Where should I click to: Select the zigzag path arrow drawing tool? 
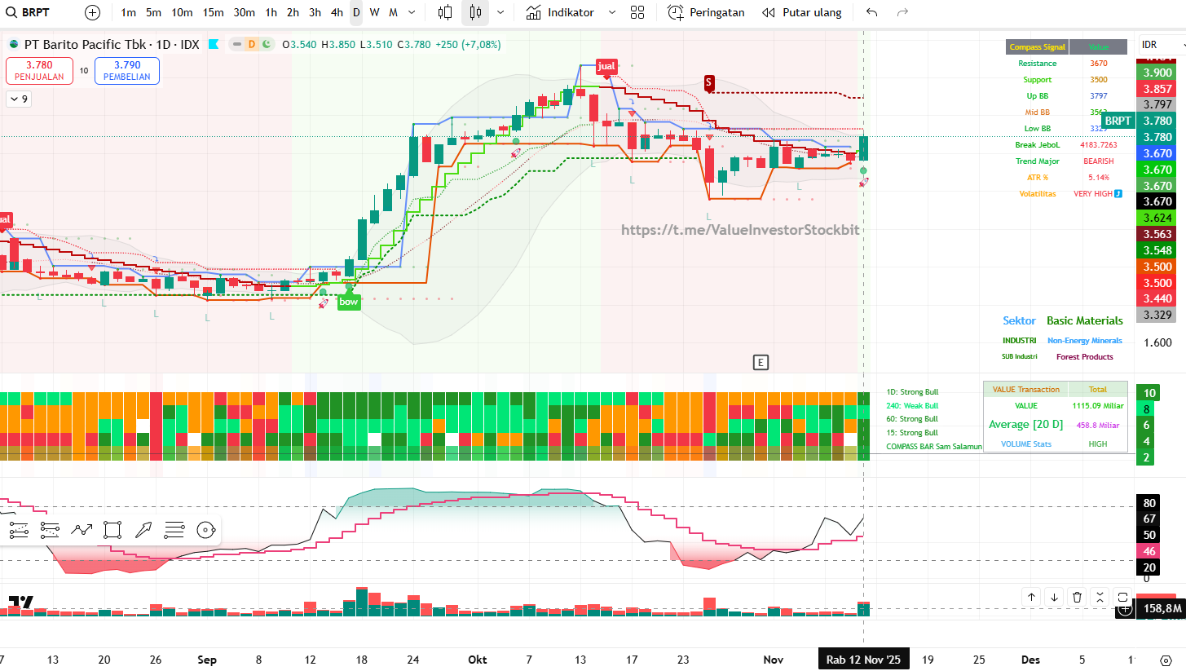(x=82, y=531)
